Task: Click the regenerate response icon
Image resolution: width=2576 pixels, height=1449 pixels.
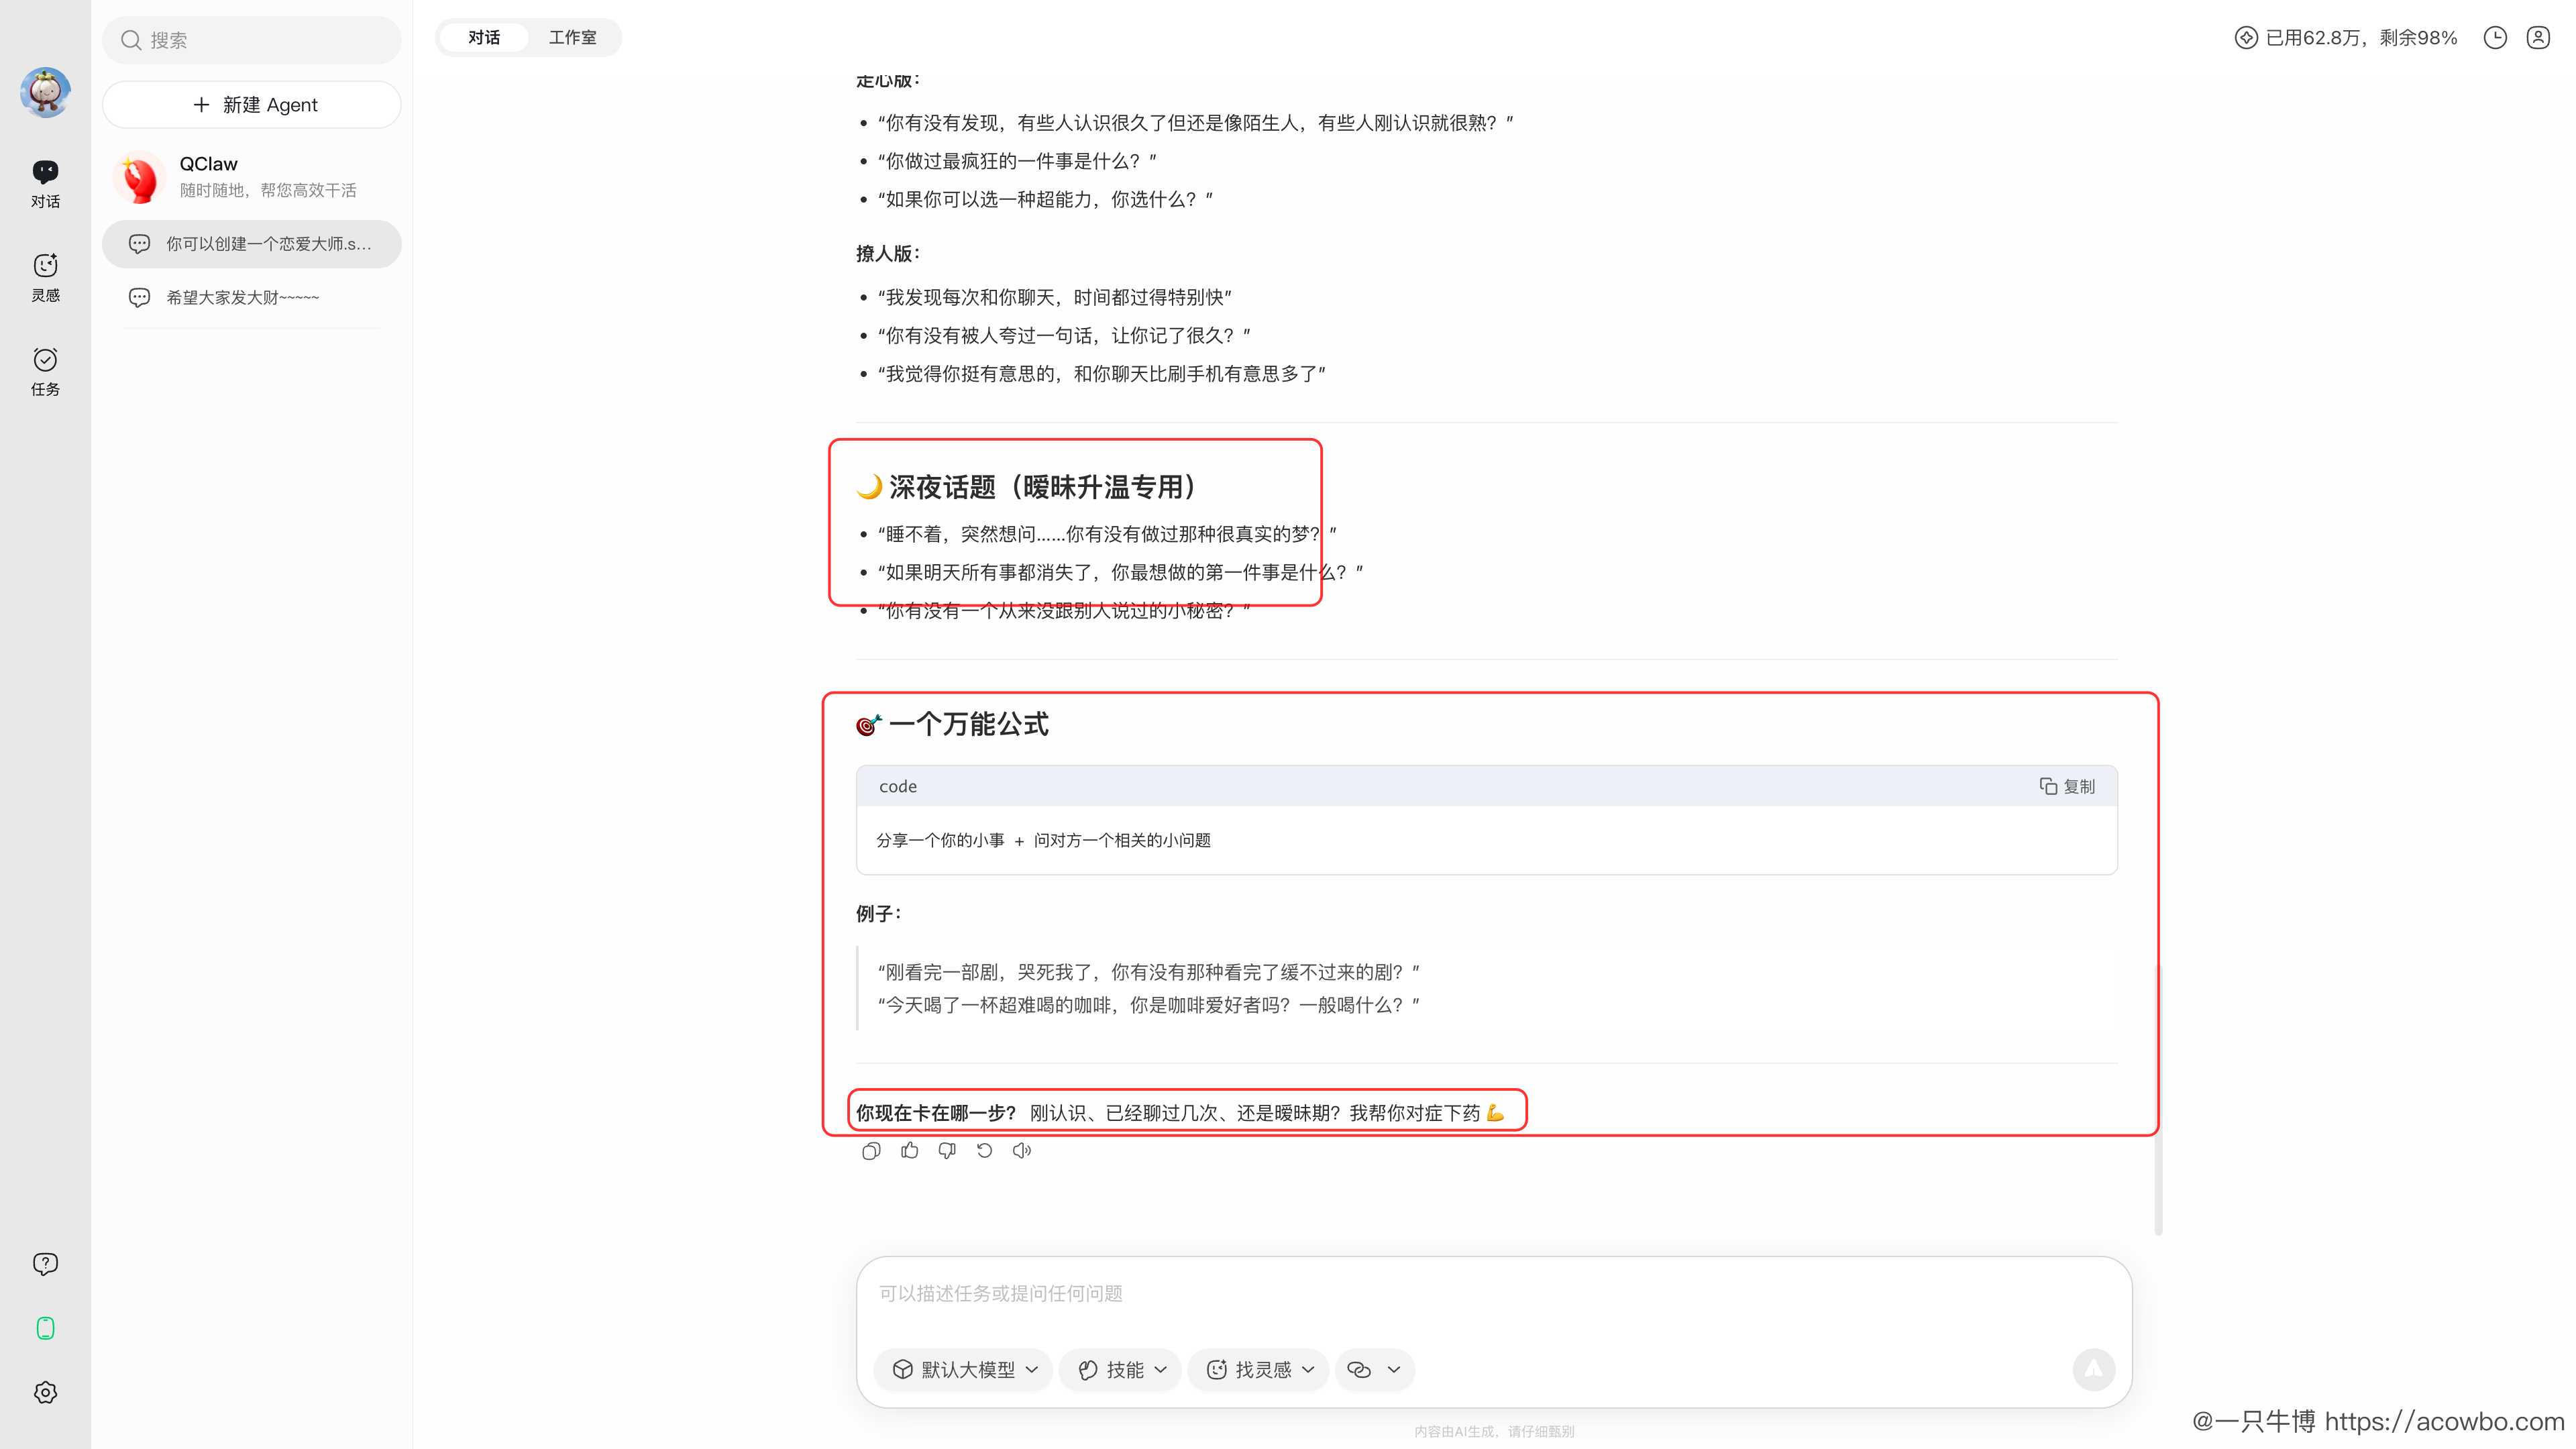Action: 984,1151
